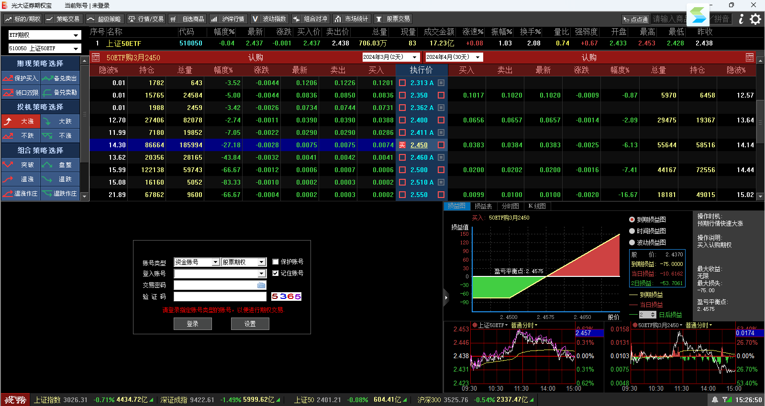Toggle the 保护账号 checkbox

[x=276, y=262]
